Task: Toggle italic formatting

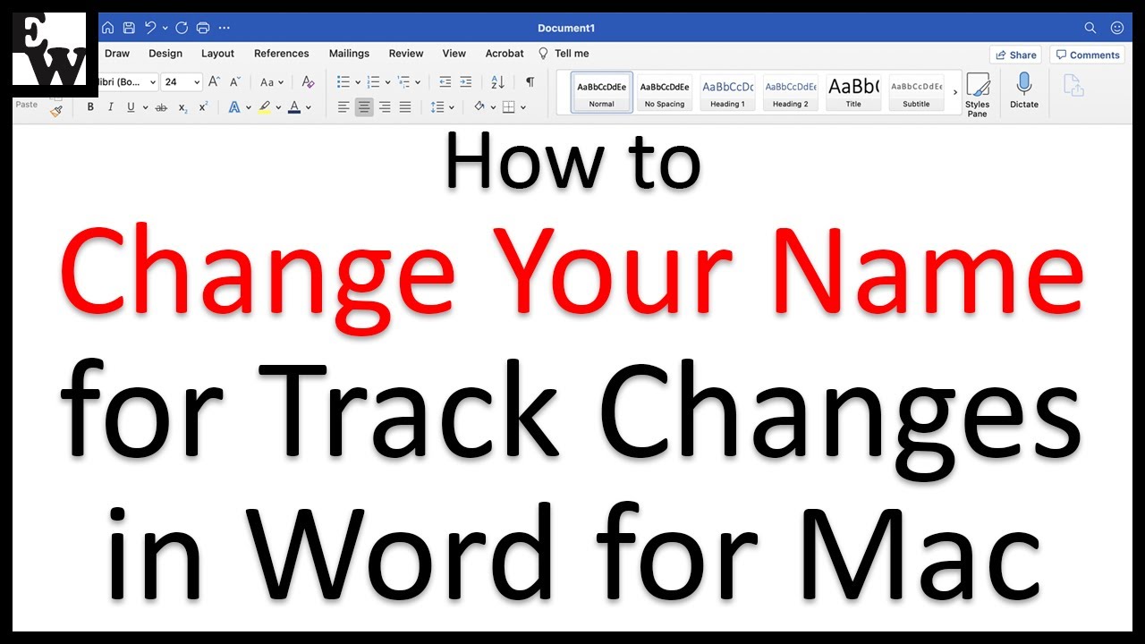Action: [x=110, y=107]
